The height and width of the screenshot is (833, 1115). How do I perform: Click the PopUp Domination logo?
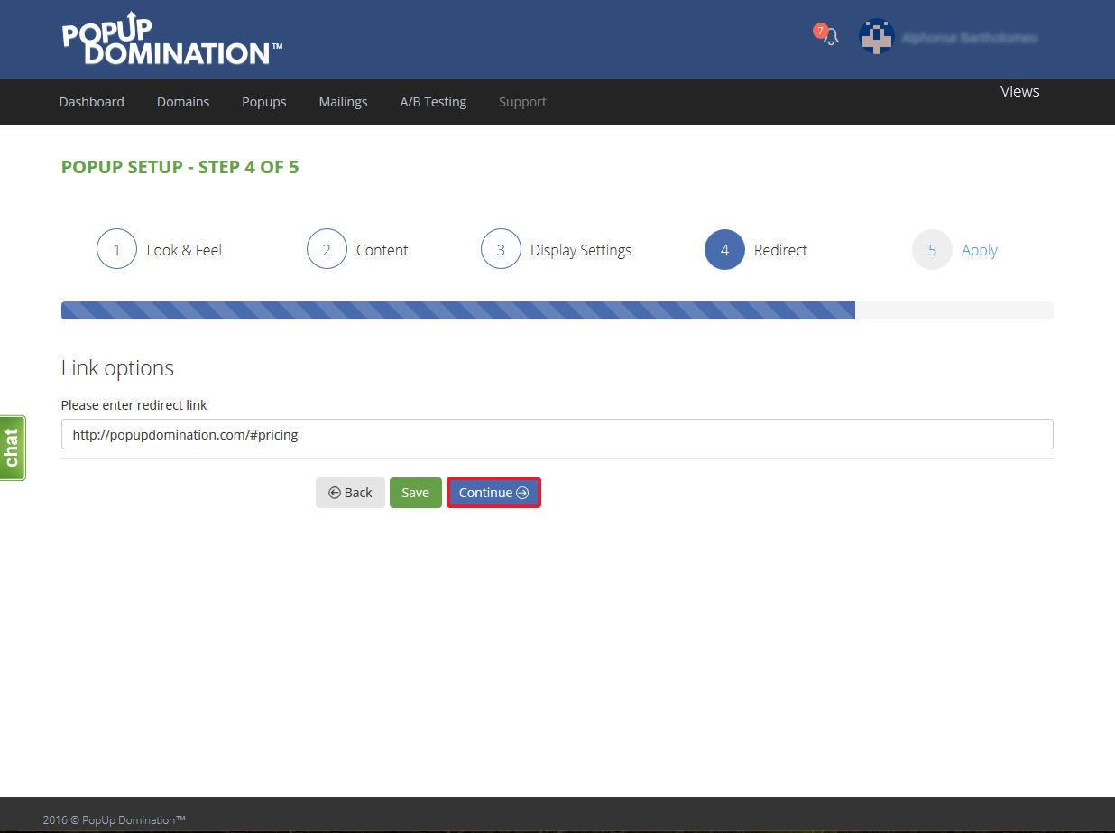click(171, 39)
